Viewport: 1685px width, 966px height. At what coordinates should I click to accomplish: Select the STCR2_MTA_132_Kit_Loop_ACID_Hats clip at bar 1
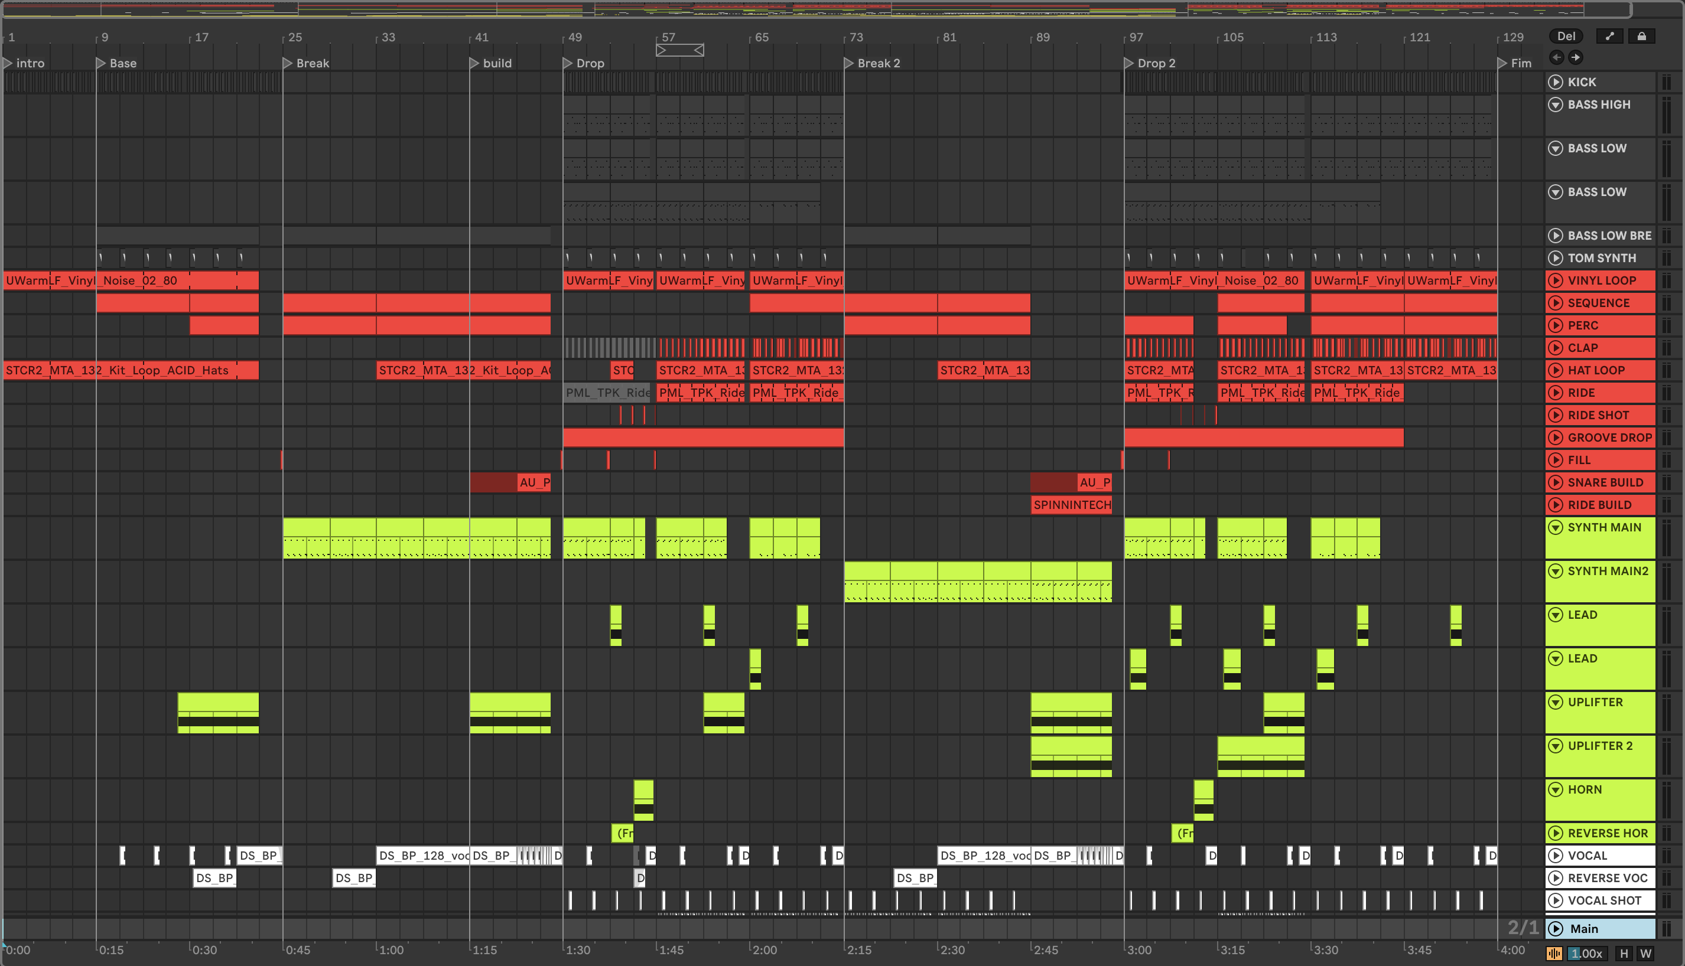click(x=131, y=370)
